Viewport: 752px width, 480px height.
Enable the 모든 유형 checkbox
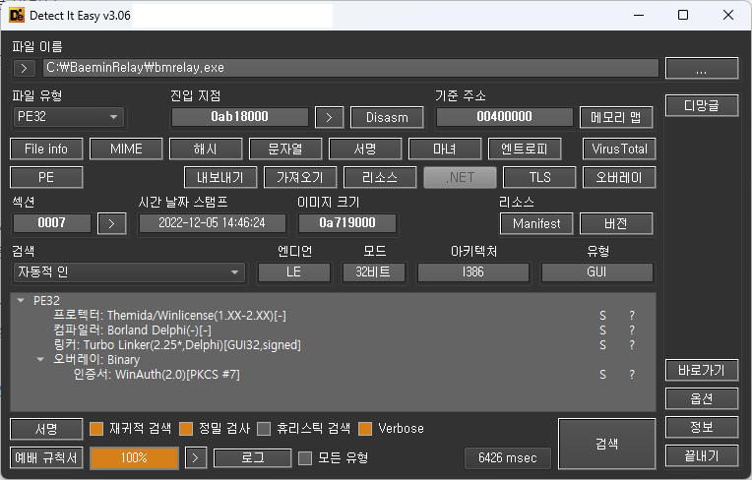pyautogui.click(x=305, y=458)
